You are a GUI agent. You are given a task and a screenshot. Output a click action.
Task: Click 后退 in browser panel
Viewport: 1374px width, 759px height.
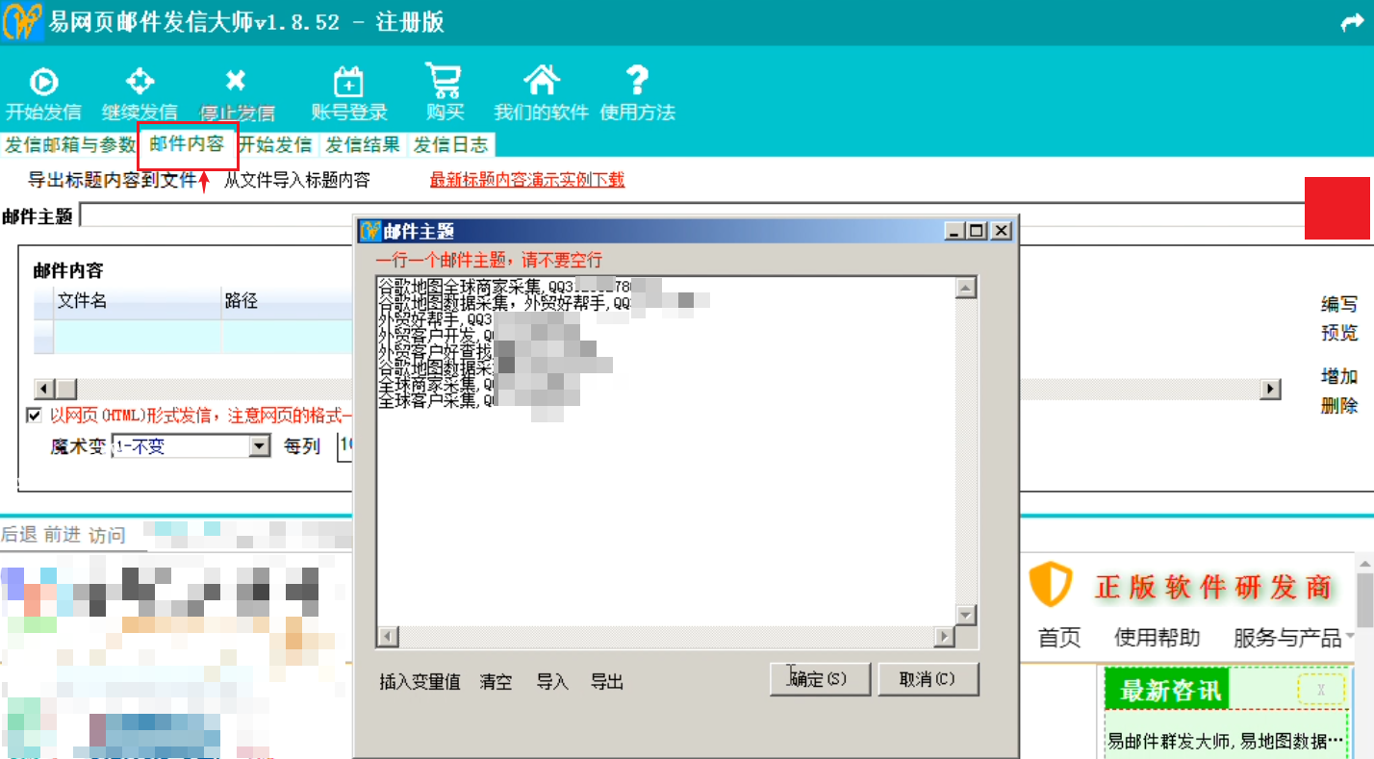tap(19, 535)
